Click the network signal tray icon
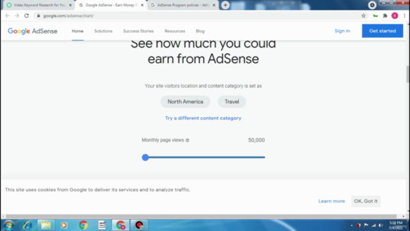 pyautogui.click(x=373, y=225)
